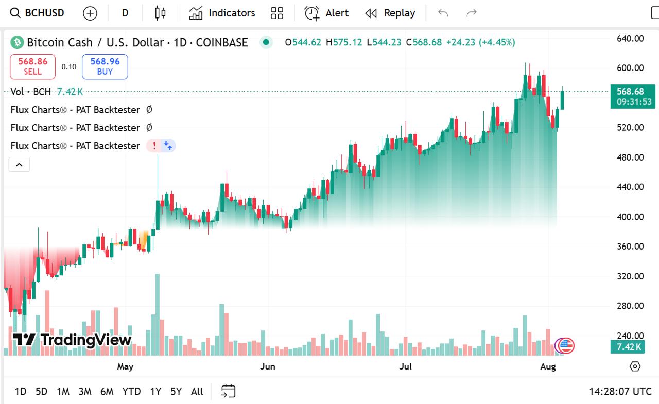Open the US economic events flag icon
Screen dimensions: 659x404
pos(564,346)
